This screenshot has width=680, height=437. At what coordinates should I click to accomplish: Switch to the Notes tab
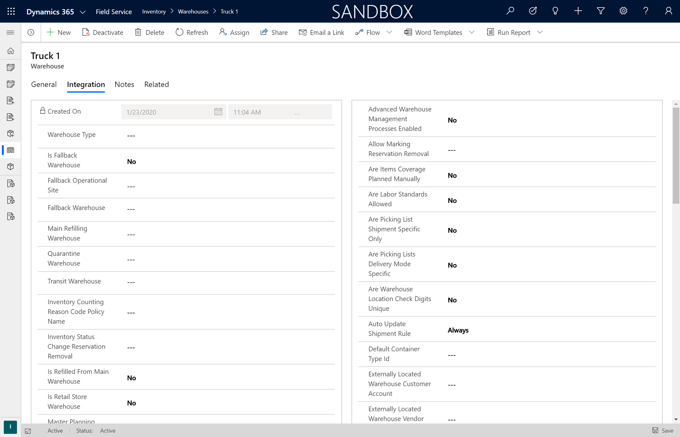(x=124, y=84)
